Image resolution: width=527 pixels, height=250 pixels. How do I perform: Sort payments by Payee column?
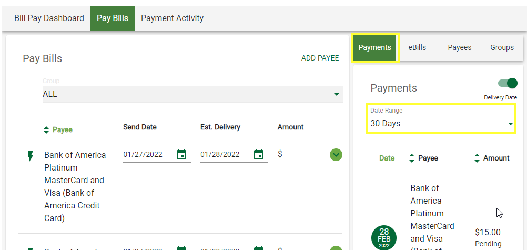click(423, 158)
